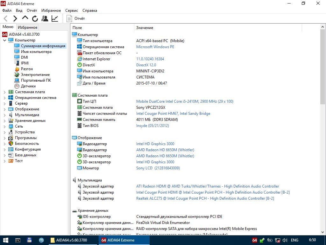Click the Отчёт report toolbar button
The height and width of the screenshot is (245, 326).
point(75,18)
